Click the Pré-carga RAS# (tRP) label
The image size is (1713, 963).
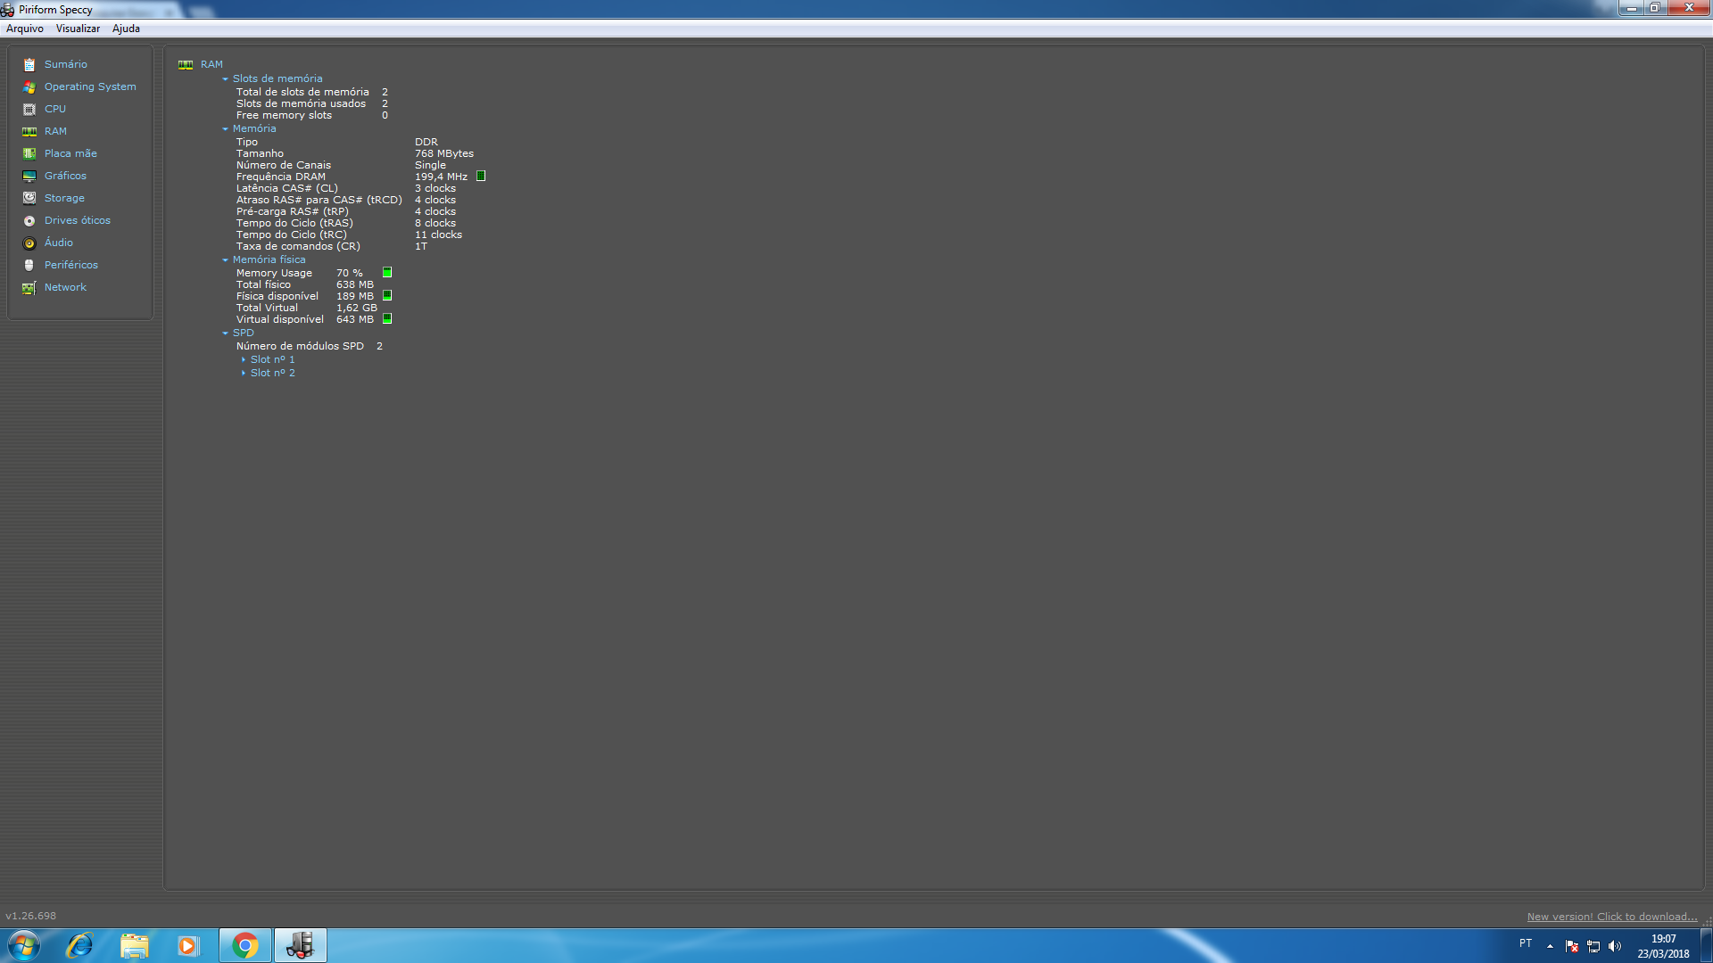(x=293, y=211)
